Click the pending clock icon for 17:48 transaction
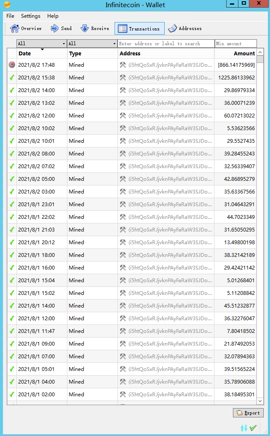270x436 pixels. (12, 65)
